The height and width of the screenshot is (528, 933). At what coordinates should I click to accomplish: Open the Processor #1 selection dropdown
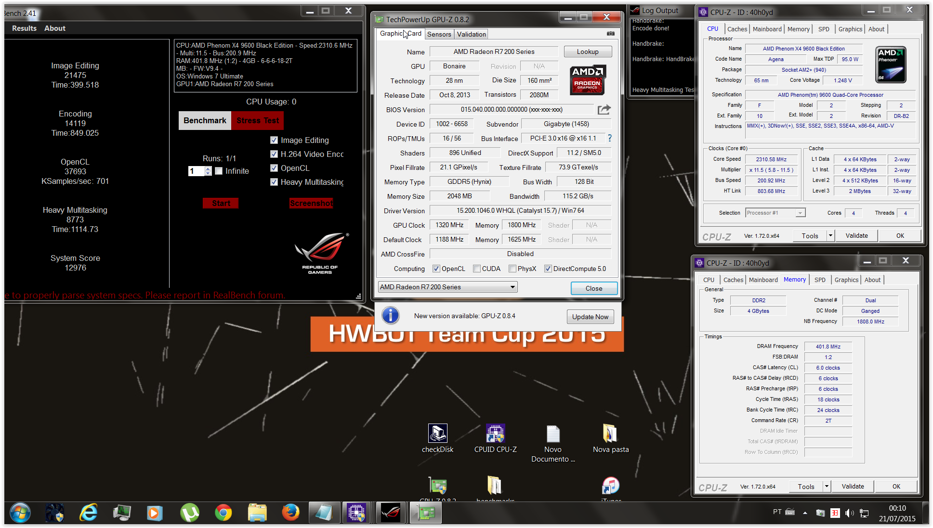coord(775,213)
